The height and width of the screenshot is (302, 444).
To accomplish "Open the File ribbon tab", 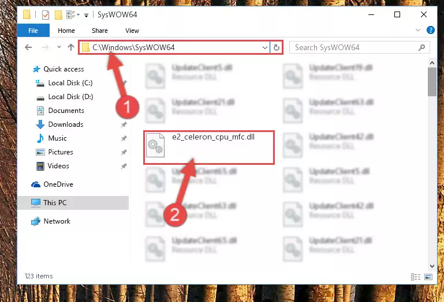I will click(33, 31).
